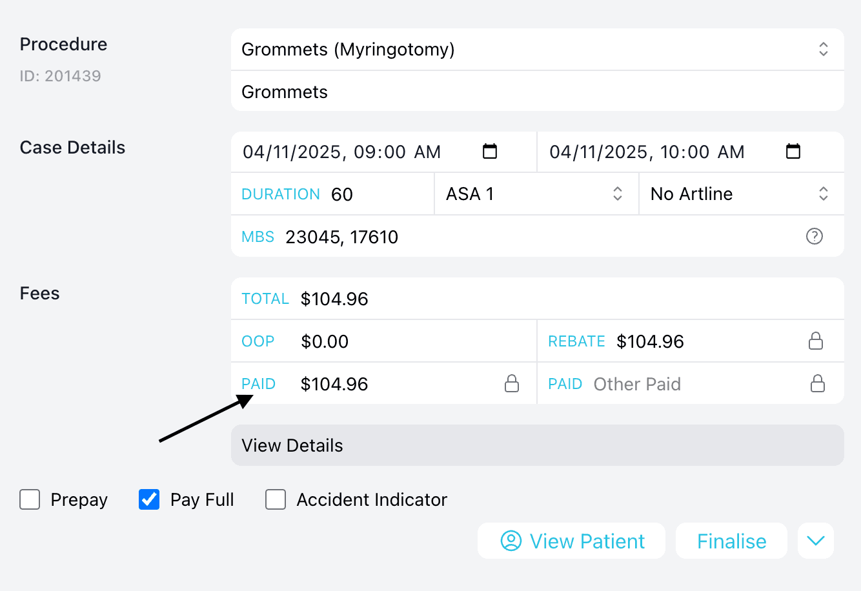Click the Finalise button

[x=731, y=541]
